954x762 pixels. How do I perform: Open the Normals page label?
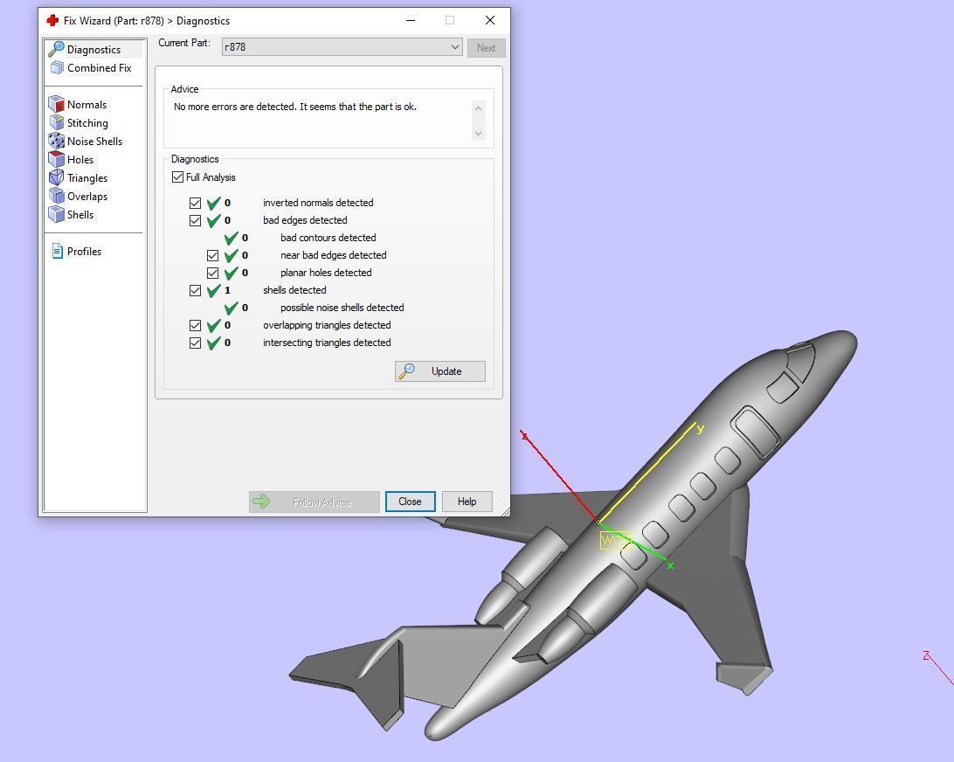tap(86, 104)
